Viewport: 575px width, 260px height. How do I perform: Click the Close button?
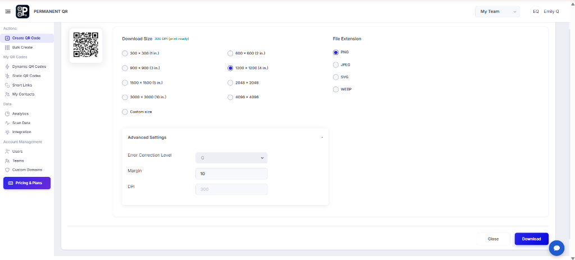pyautogui.click(x=493, y=239)
